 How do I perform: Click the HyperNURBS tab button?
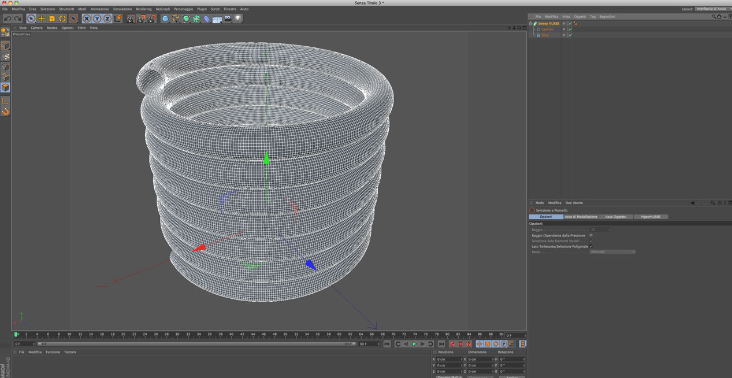(x=651, y=217)
